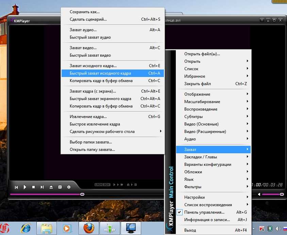The image size is (287, 235).
Task: Click the elapsed/total time display
Action: (267, 185)
